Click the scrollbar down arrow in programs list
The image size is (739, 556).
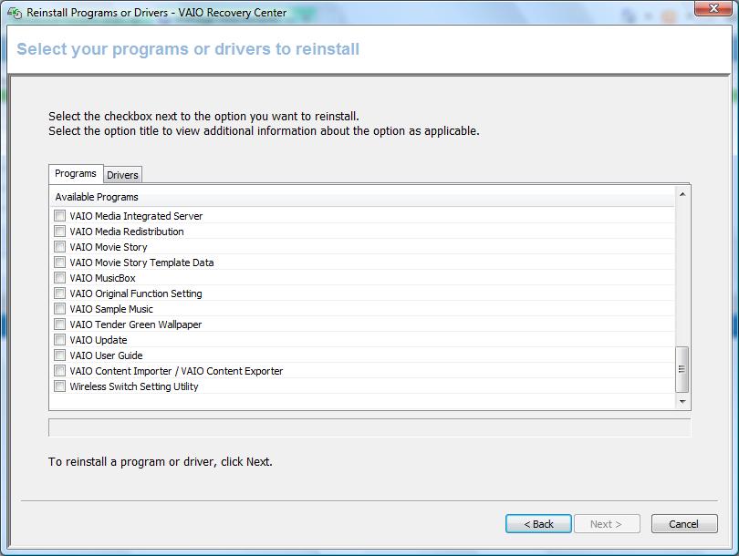pos(682,402)
